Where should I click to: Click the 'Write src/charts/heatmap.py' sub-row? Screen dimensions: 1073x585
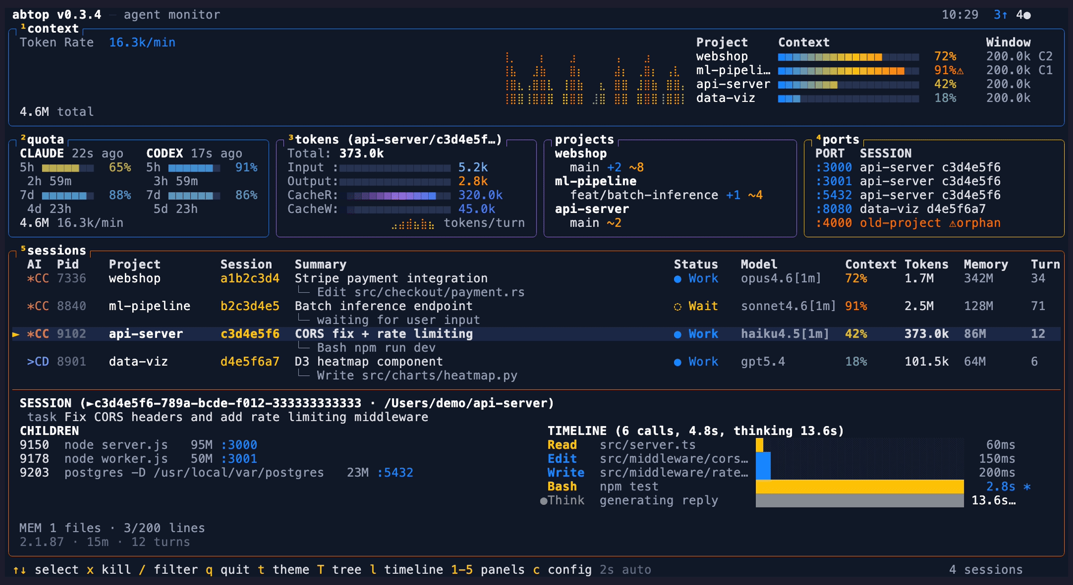[x=417, y=376]
